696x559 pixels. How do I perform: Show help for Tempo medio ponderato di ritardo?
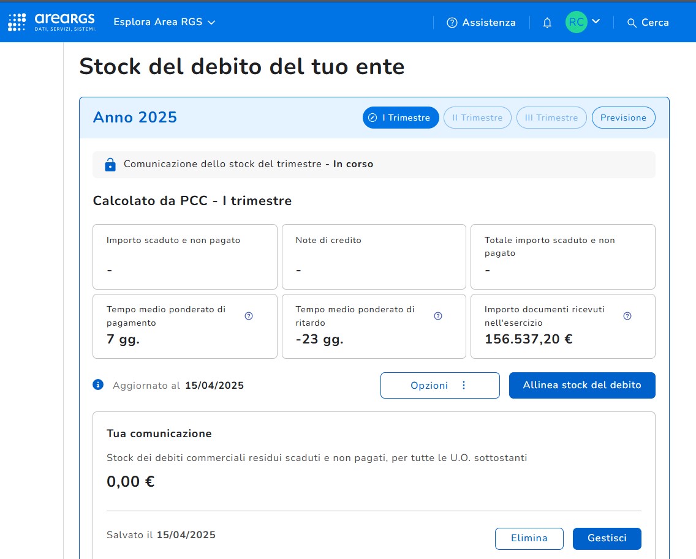[x=438, y=316]
